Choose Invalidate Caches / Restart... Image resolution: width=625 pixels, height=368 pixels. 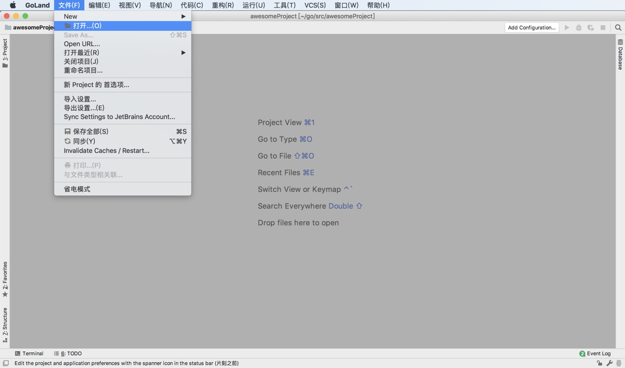123,151
